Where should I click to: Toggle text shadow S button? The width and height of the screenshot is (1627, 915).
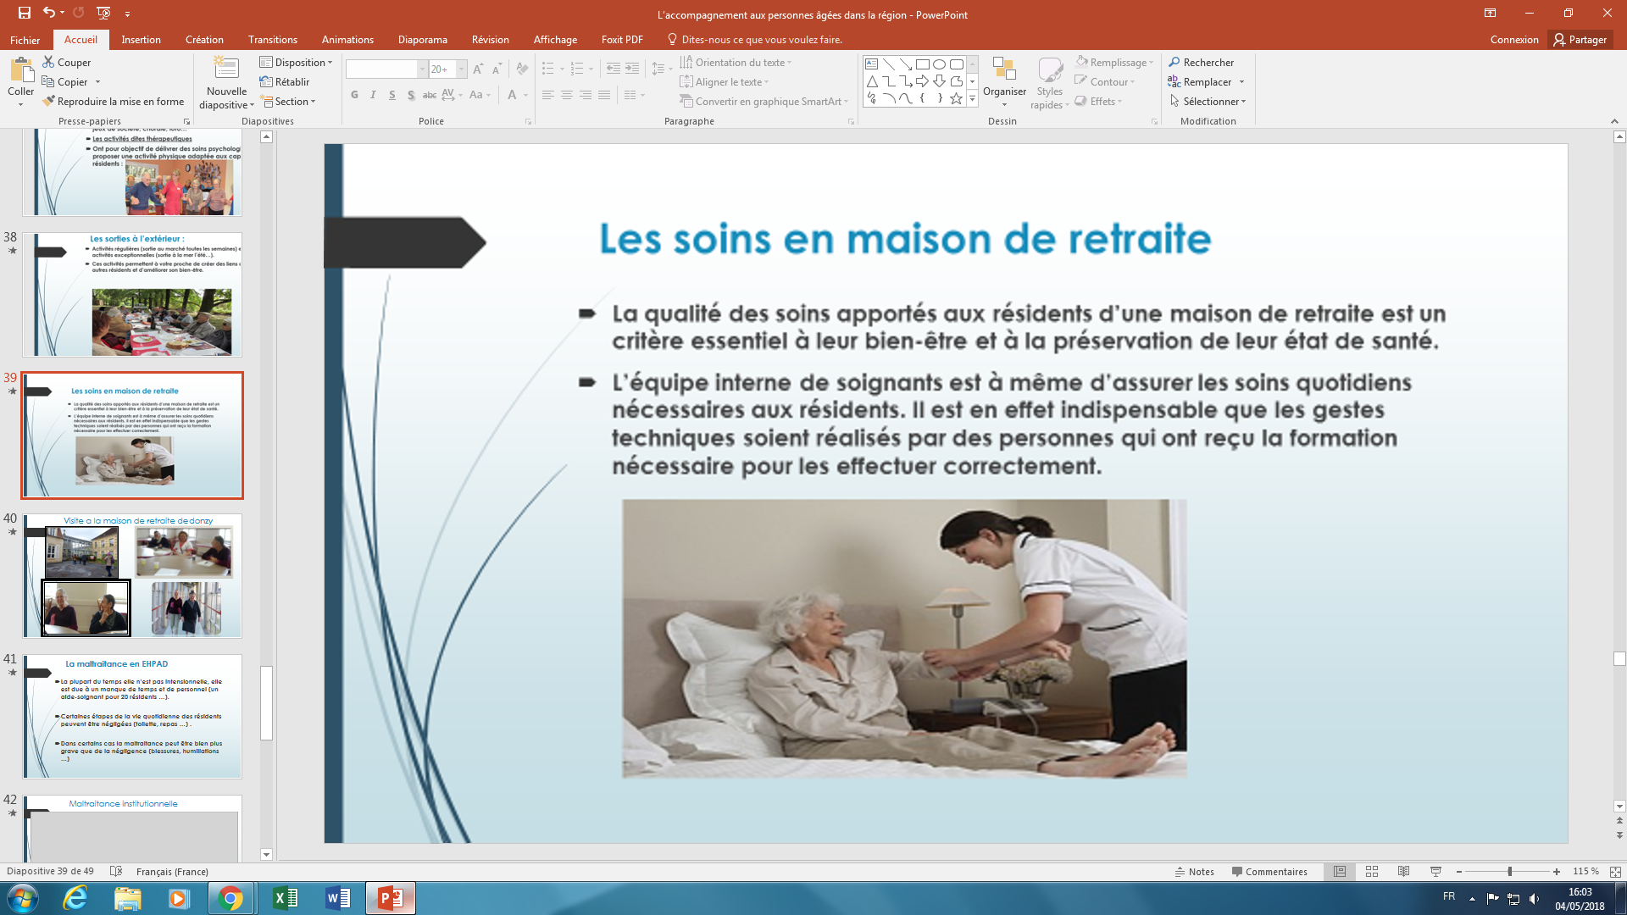411,95
